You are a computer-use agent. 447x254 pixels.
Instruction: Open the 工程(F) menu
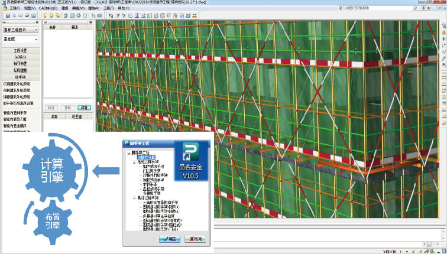coord(15,8)
